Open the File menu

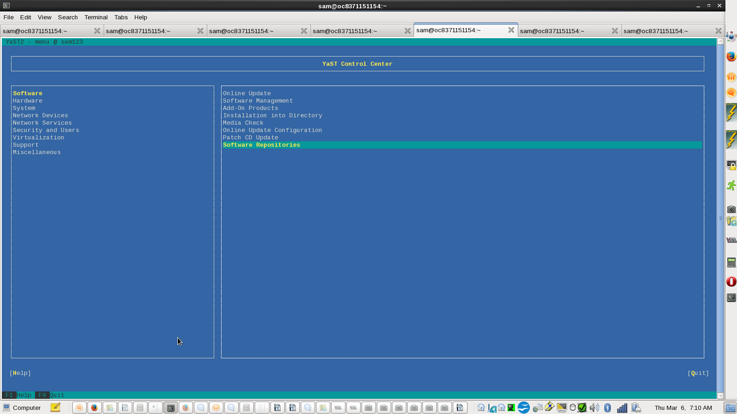click(x=9, y=17)
